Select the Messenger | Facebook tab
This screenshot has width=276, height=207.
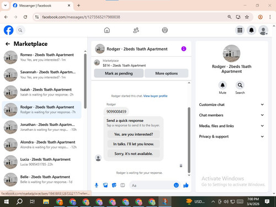tap(41, 6)
